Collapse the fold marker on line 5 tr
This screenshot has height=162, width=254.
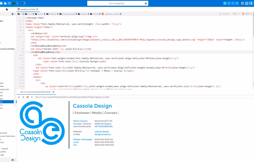[x=21, y=30]
